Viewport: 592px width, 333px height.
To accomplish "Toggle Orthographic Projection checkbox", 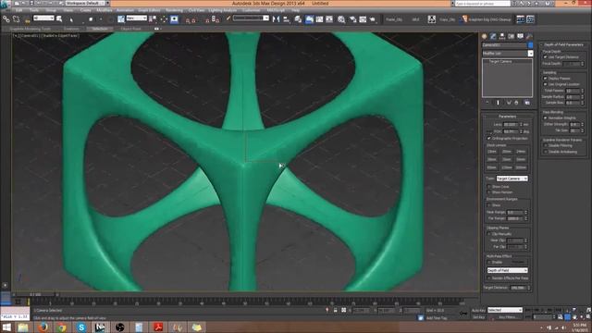I will [489, 138].
